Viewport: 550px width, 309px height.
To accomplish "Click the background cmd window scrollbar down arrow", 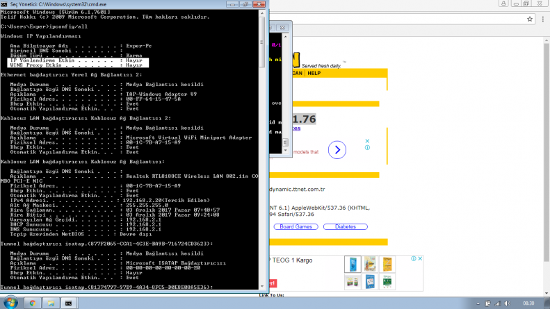I will (286, 151).
